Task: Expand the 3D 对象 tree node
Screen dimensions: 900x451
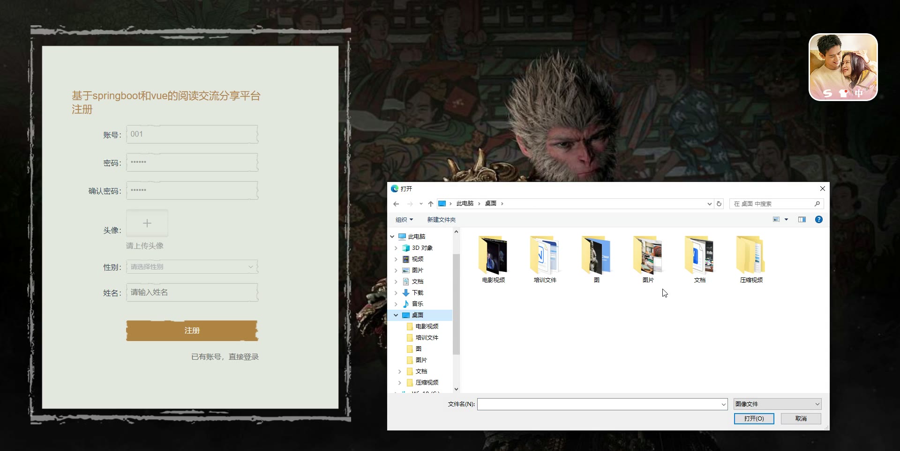Action: click(396, 248)
